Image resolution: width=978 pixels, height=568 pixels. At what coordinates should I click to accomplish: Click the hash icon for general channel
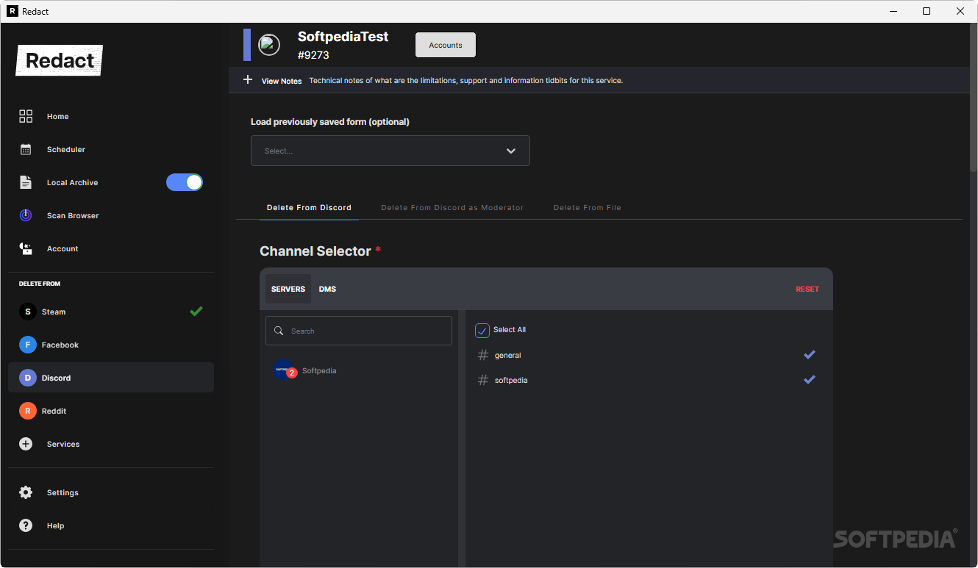[x=483, y=355]
